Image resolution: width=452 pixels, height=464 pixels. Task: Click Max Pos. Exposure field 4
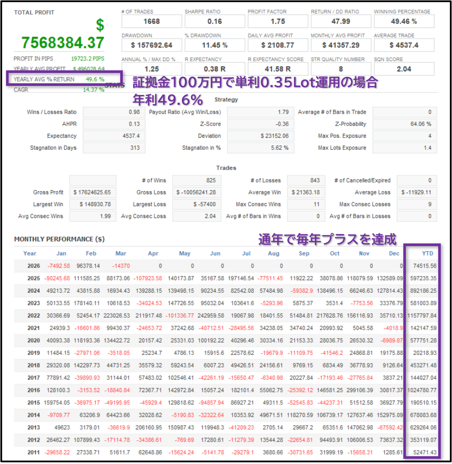pyautogui.click(x=405, y=136)
